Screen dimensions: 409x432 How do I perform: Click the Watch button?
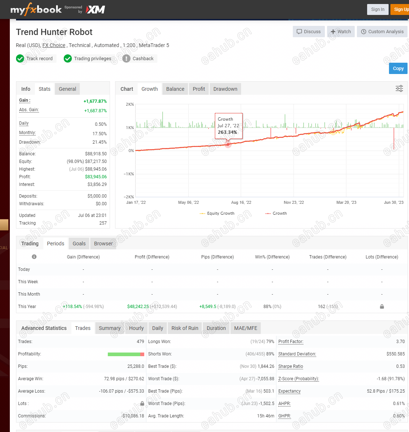[341, 31]
